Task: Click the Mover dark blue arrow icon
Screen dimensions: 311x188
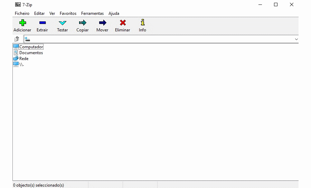Action: tap(103, 23)
